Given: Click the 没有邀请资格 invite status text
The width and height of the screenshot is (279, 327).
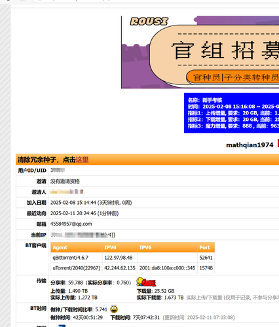Looking at the screenshot, I should 65,181.
